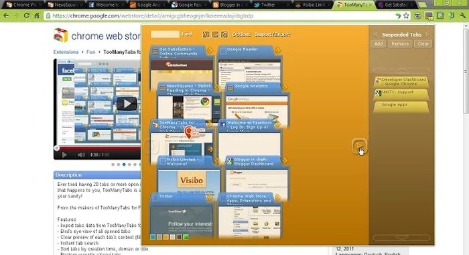Select the orange theme color swatch
The image size is (469, 255).
click(x=166, y=237)
